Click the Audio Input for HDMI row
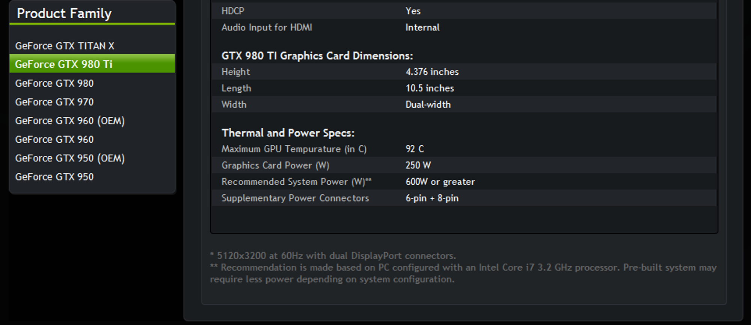The image size is (751, 325). pos(464,27)
